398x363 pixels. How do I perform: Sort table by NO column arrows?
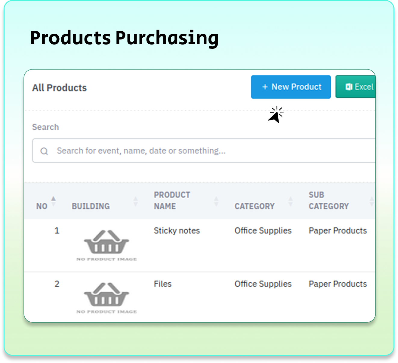54,201
